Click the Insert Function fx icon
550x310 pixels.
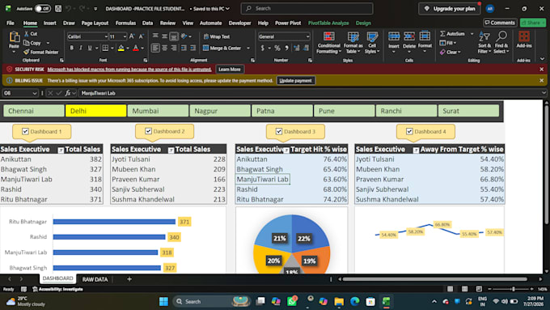tap(68, 93)
